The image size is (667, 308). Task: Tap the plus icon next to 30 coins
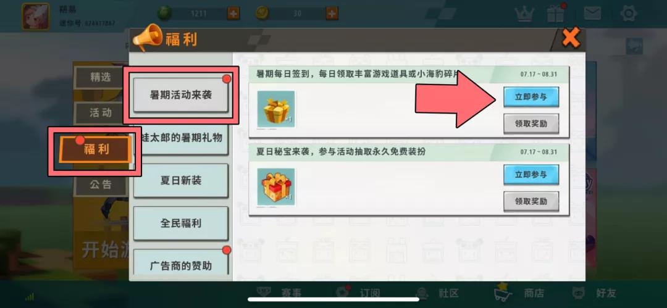[x=332, y=14]
